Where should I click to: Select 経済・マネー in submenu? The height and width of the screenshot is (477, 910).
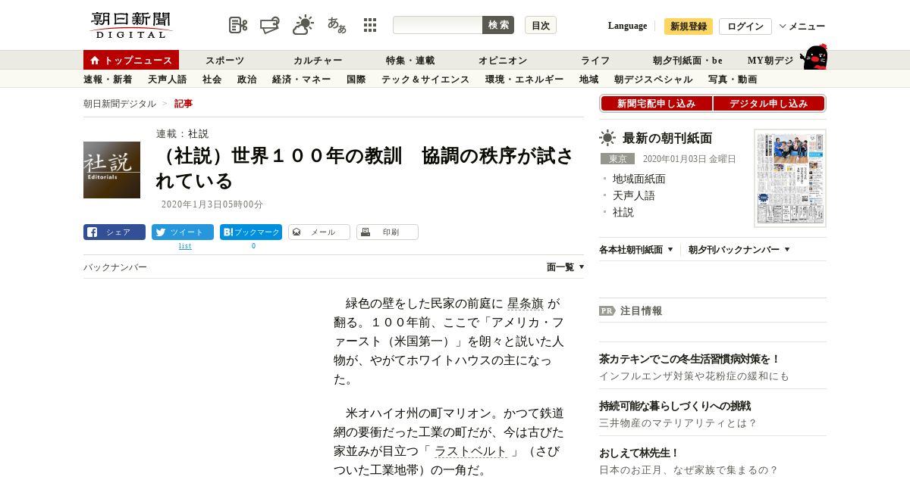tap(301, 79)
